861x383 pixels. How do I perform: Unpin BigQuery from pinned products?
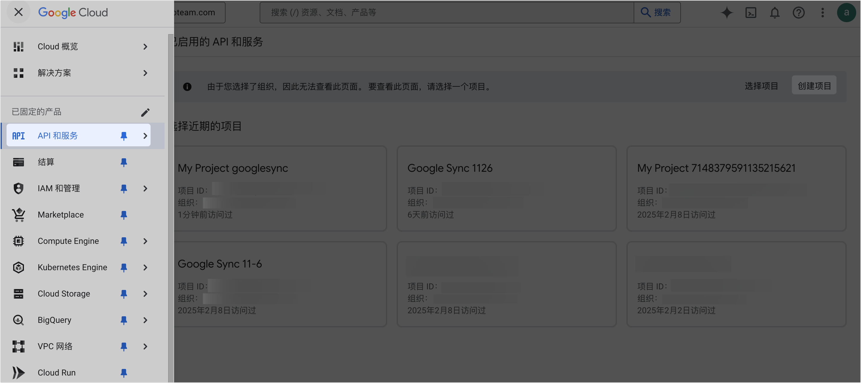click(x=124, y=320)
